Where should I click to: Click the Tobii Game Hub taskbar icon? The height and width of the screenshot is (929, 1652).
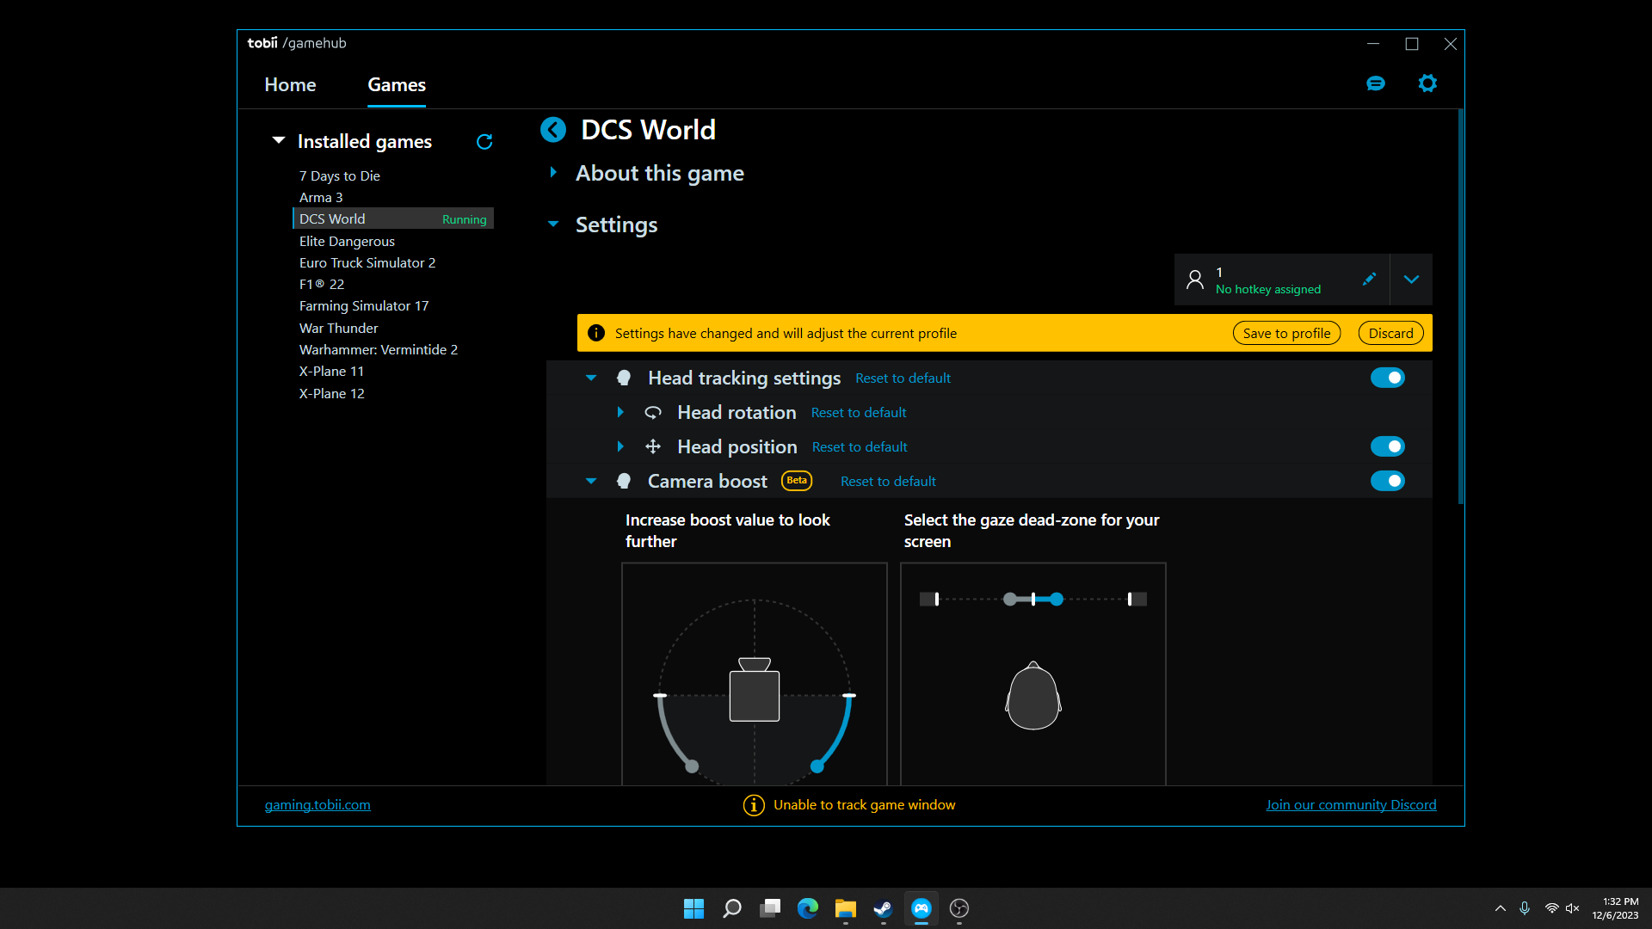pos(922,908)
